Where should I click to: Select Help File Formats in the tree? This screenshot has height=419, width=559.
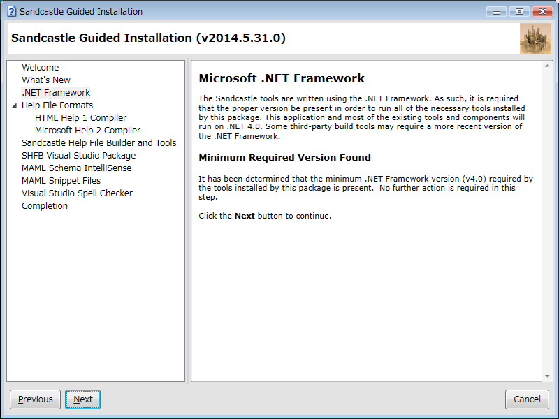[x=57, y=105]
